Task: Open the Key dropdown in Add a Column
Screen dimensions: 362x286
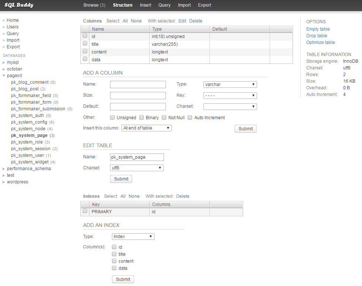Action: pos(230,96)
